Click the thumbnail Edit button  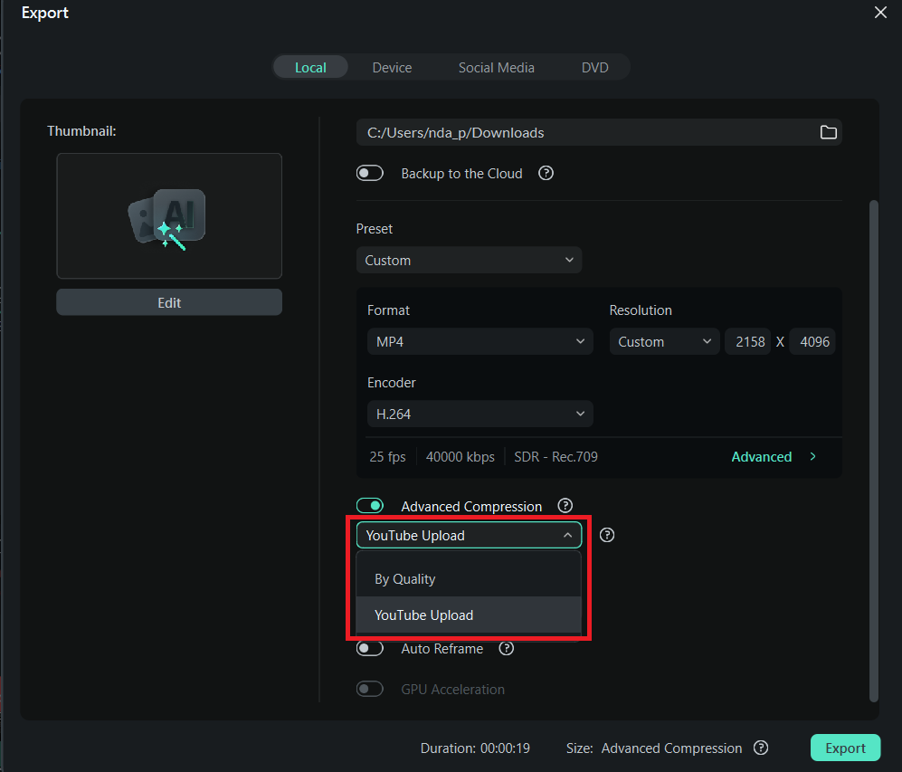(x=169, y=302)
